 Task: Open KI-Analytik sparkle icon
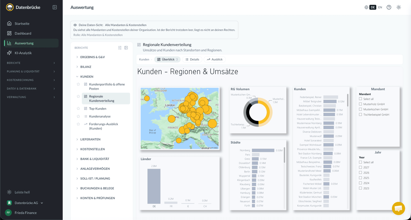click(9, 53)
